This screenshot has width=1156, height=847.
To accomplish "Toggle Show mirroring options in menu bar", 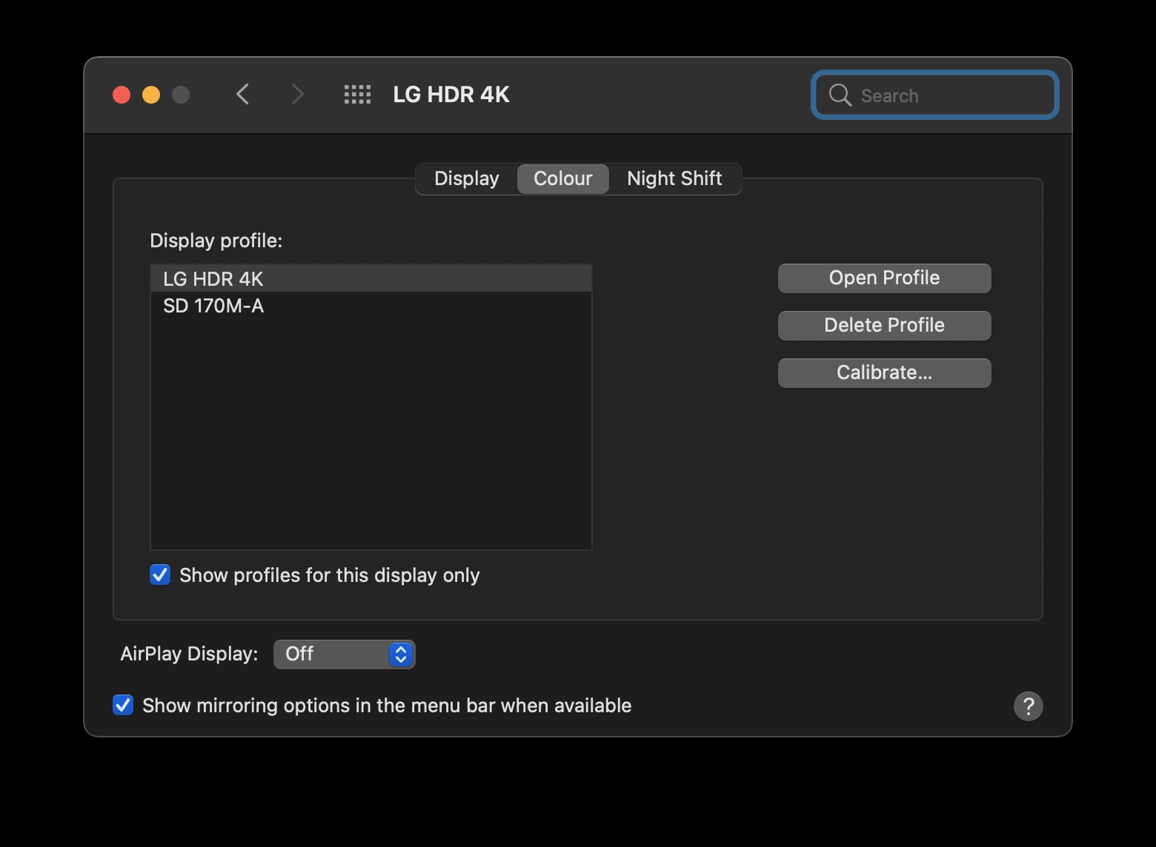I will pos(123,706).
